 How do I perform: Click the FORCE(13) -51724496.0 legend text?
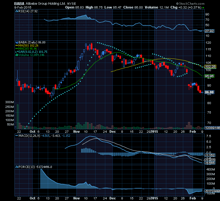35,167
